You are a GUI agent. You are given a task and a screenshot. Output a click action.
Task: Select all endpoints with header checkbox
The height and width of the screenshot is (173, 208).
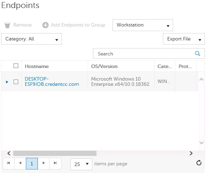(x=16, y=66)
